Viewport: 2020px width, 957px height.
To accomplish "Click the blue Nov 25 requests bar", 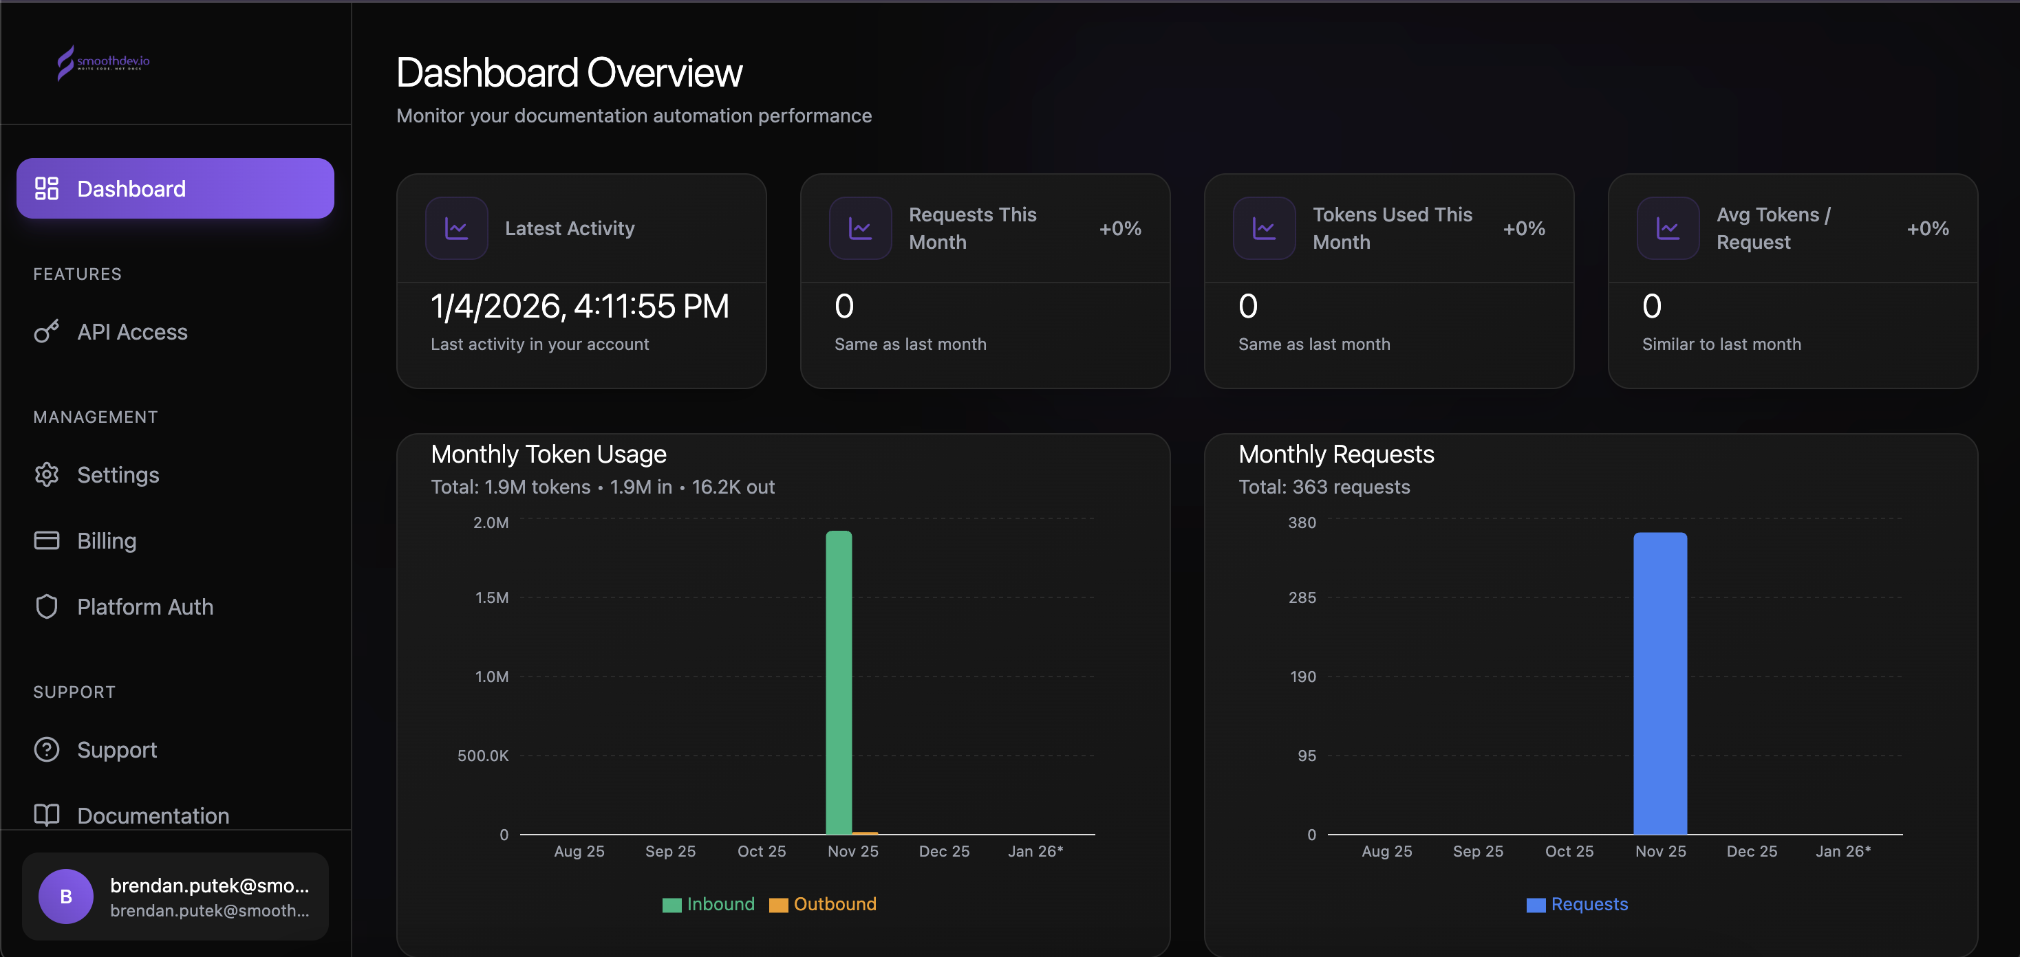I will 1659,682.
